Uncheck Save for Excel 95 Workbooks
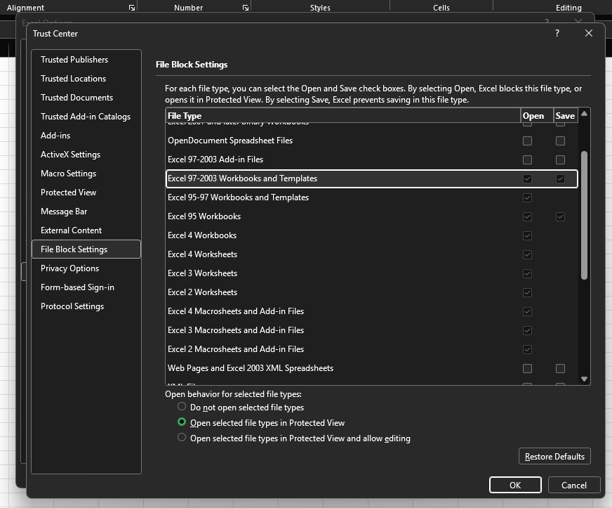The height and width of the screenshot is (508, 612). point(560,216)
